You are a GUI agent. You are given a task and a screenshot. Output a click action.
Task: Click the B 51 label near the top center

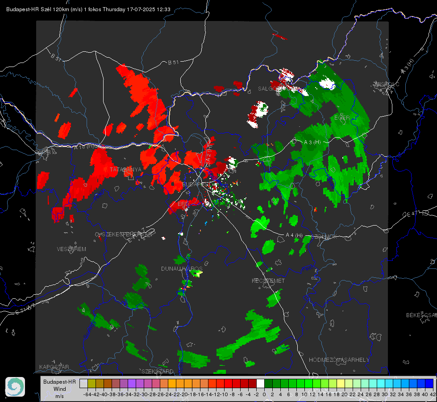coord(173,63)
